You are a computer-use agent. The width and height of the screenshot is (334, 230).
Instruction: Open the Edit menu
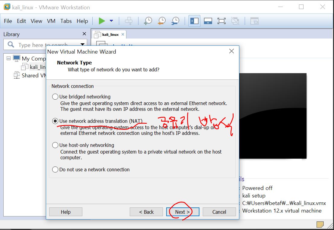21,21
